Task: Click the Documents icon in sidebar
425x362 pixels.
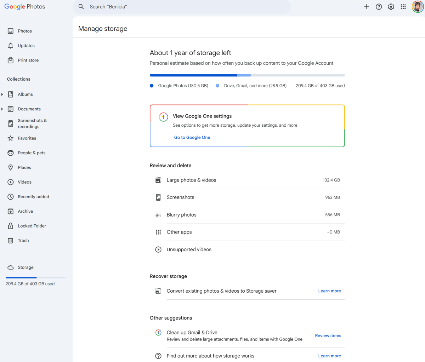Action: [x=11, y=109]
